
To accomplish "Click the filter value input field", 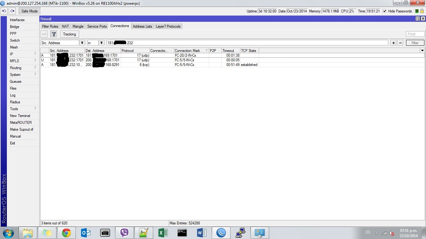I will click(247, 43).
